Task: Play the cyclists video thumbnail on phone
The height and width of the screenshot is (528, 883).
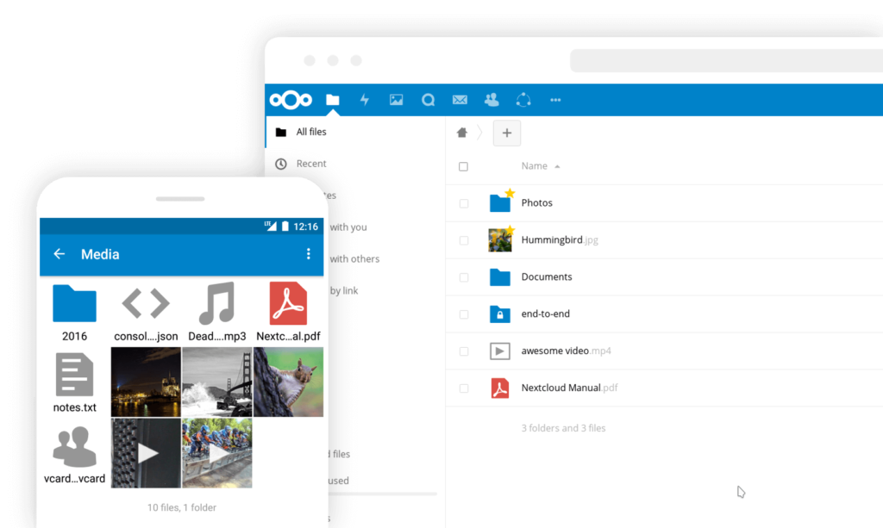Action: point(217,453)
